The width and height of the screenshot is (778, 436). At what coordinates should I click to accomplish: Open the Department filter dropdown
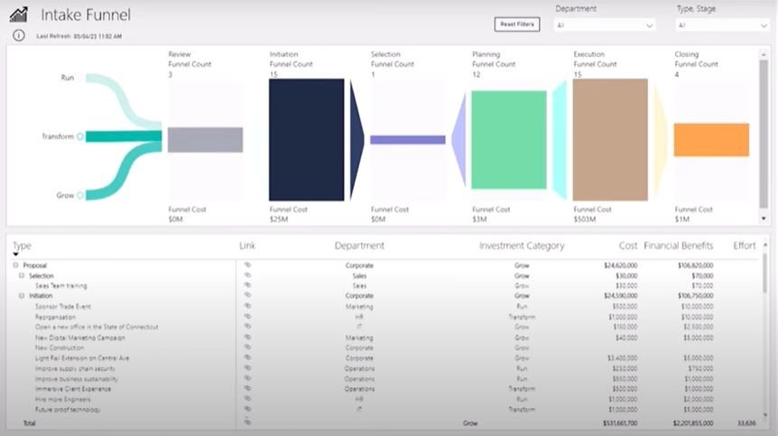coord(604,26)
